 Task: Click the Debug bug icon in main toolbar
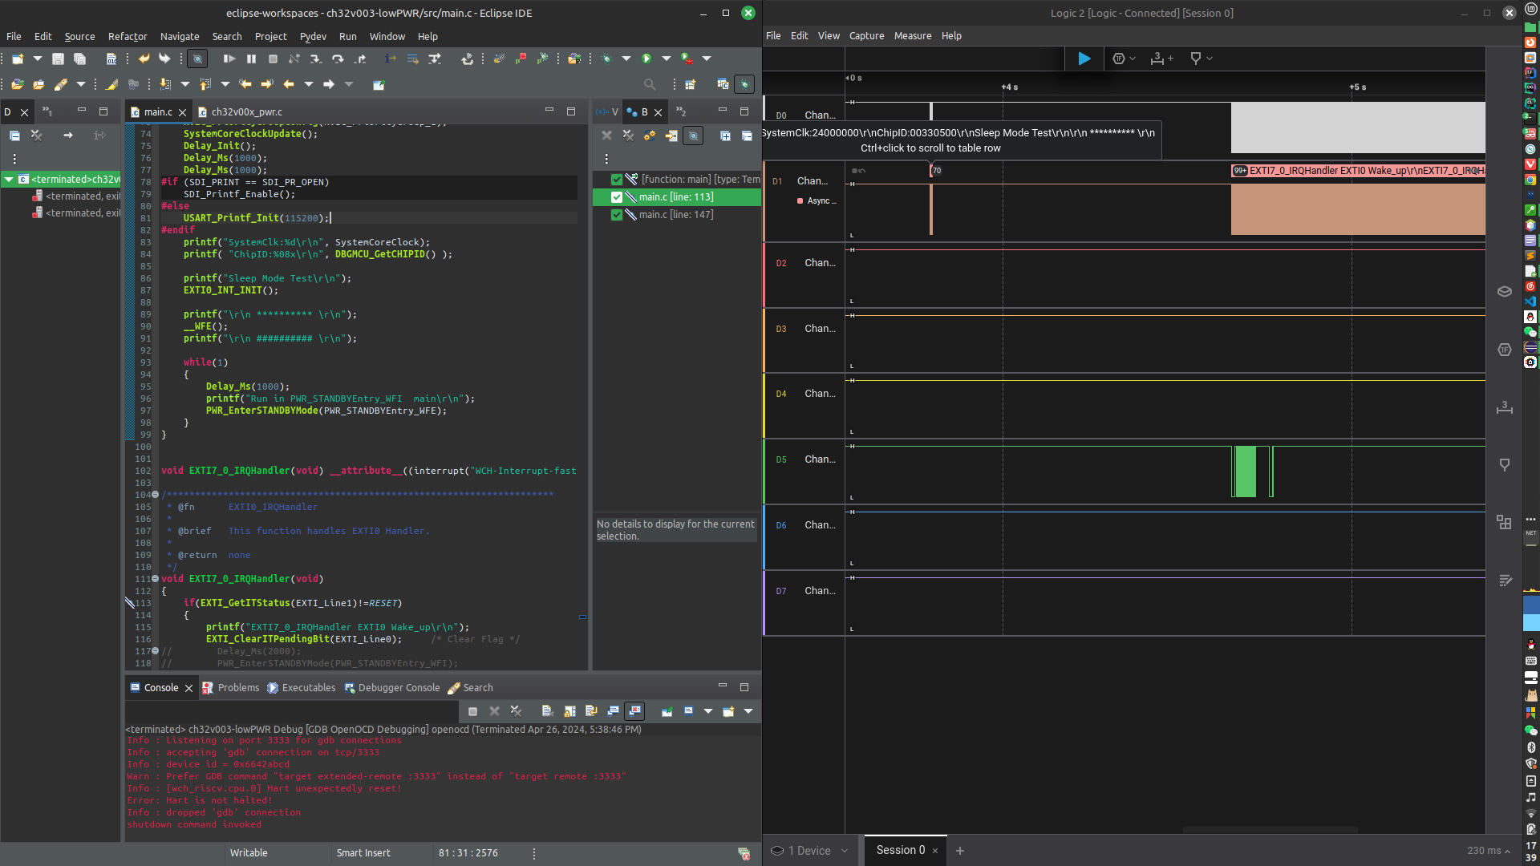(606, 59)
